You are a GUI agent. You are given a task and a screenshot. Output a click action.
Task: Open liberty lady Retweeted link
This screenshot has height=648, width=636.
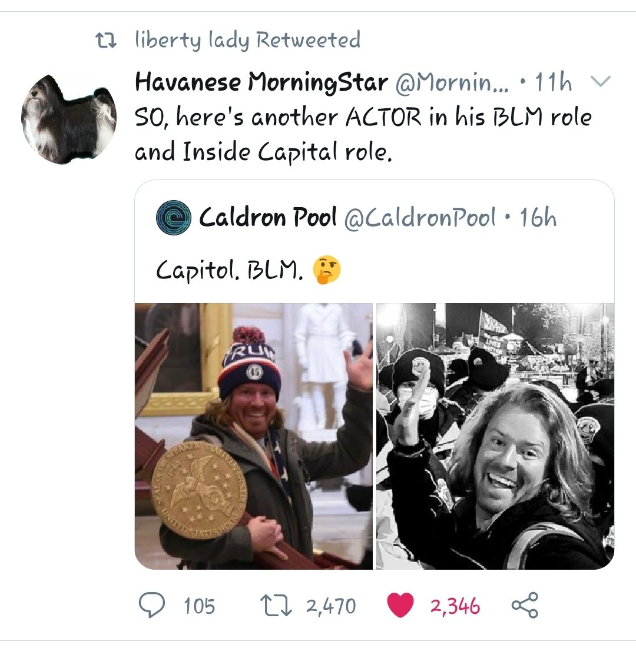click(248, 40)
